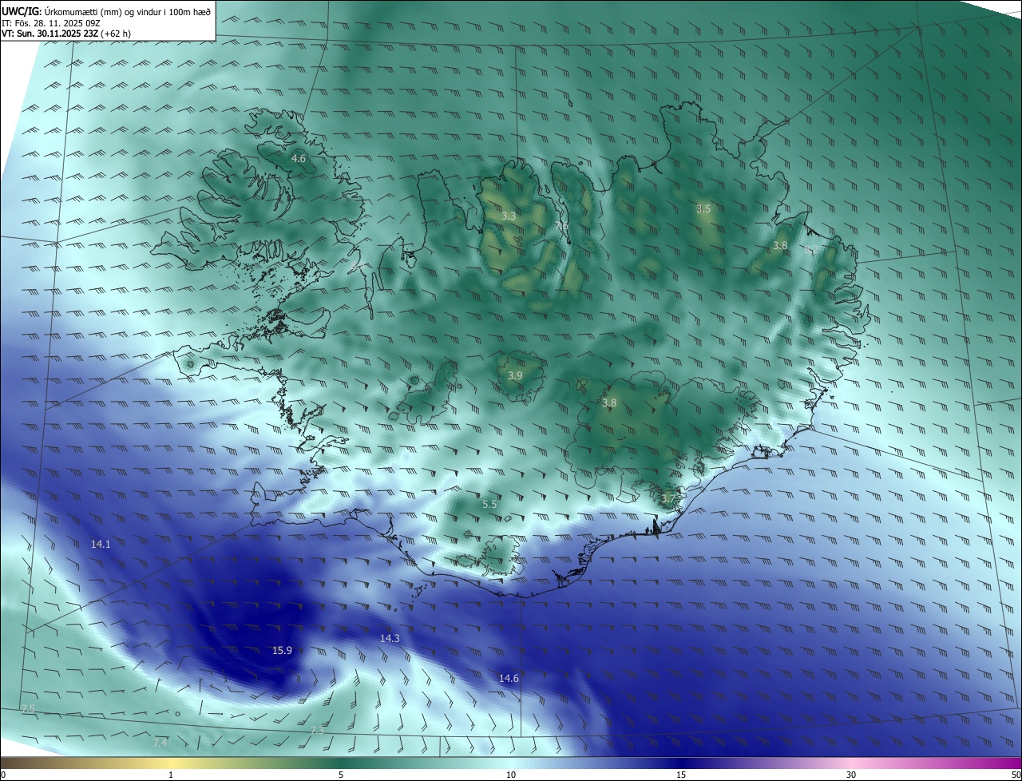
Task: Click the map value label 3.7
Action: click(x=668, y=499)
